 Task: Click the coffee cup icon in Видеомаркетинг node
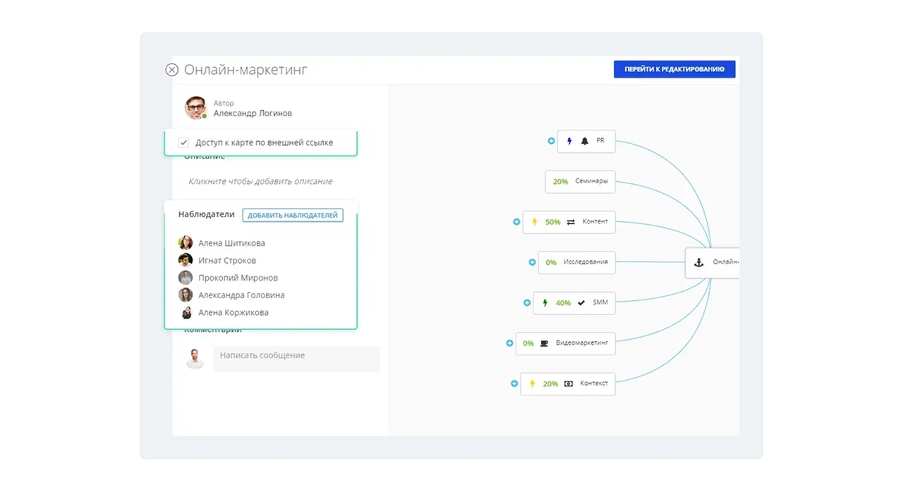pos(544,343)
